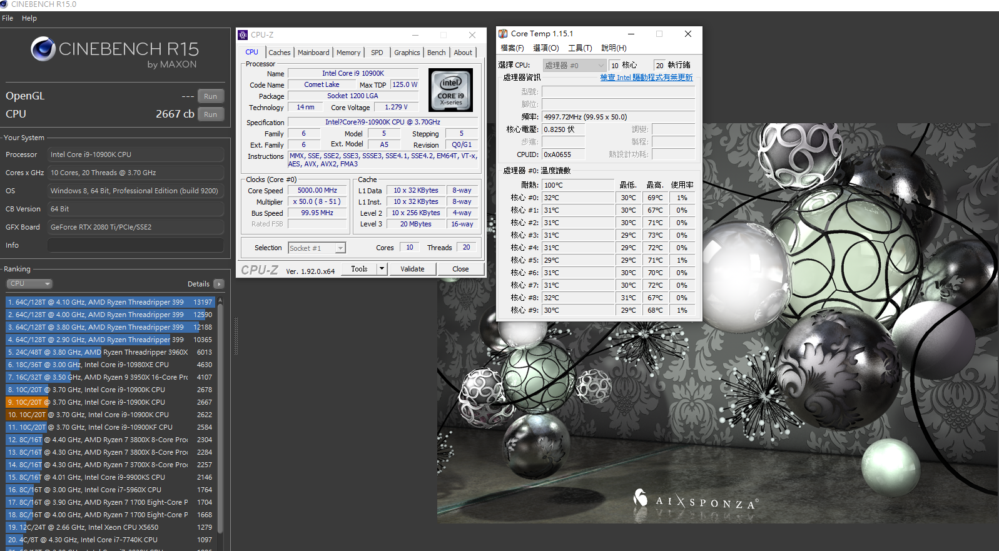Click the Cinebench R15 sphere logo

click(x=43, y=49)
